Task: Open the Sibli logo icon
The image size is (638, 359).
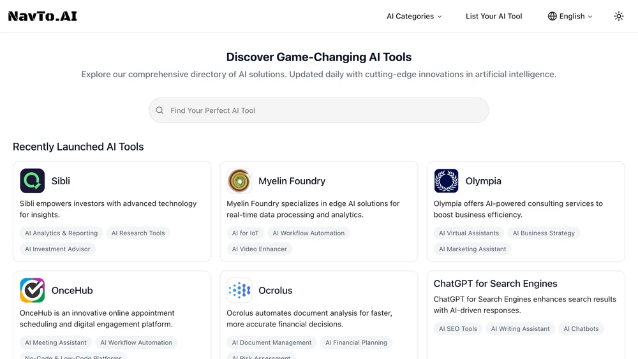Action: click(x=32, y=181)
